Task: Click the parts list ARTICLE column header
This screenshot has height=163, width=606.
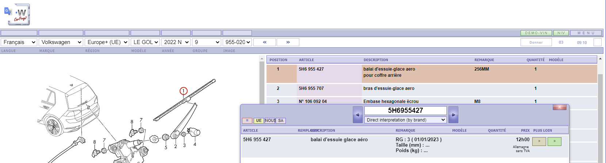Action: point(306,60)
